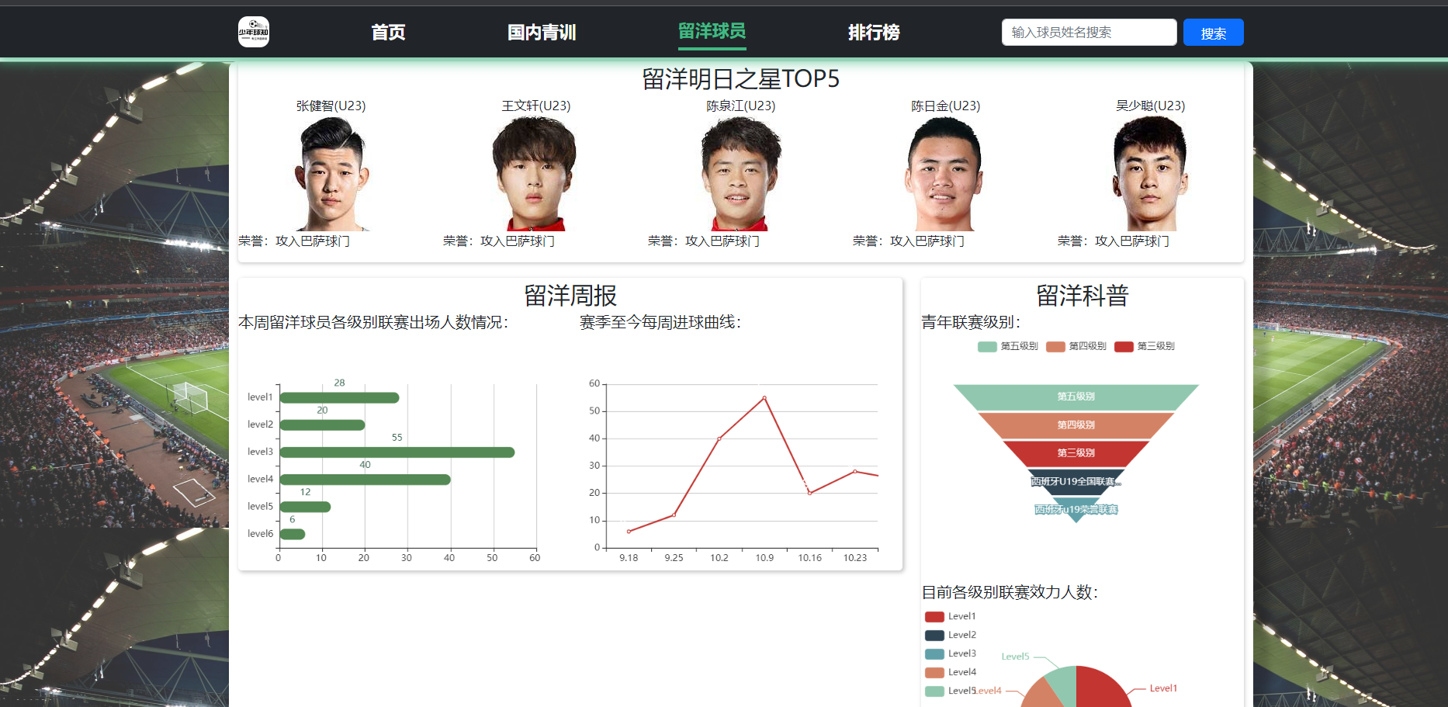Click the level1 bar valued 28
The height and width of the screenshot is (707, 1448).
pyautogui.click(x=339, y=398)
